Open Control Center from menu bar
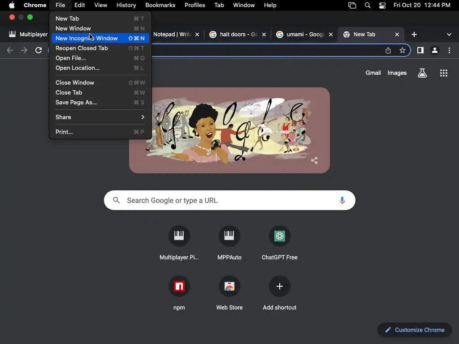The height and width of the screenshot is (344, 459). click(382, 5)
